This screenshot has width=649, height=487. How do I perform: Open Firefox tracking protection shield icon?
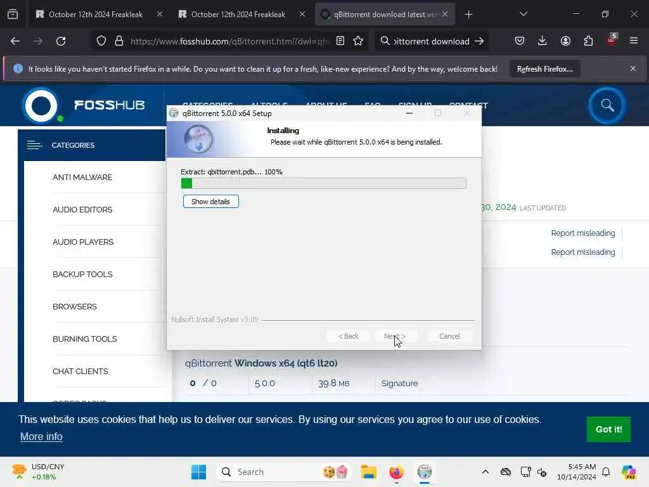(x=101, y=41)
